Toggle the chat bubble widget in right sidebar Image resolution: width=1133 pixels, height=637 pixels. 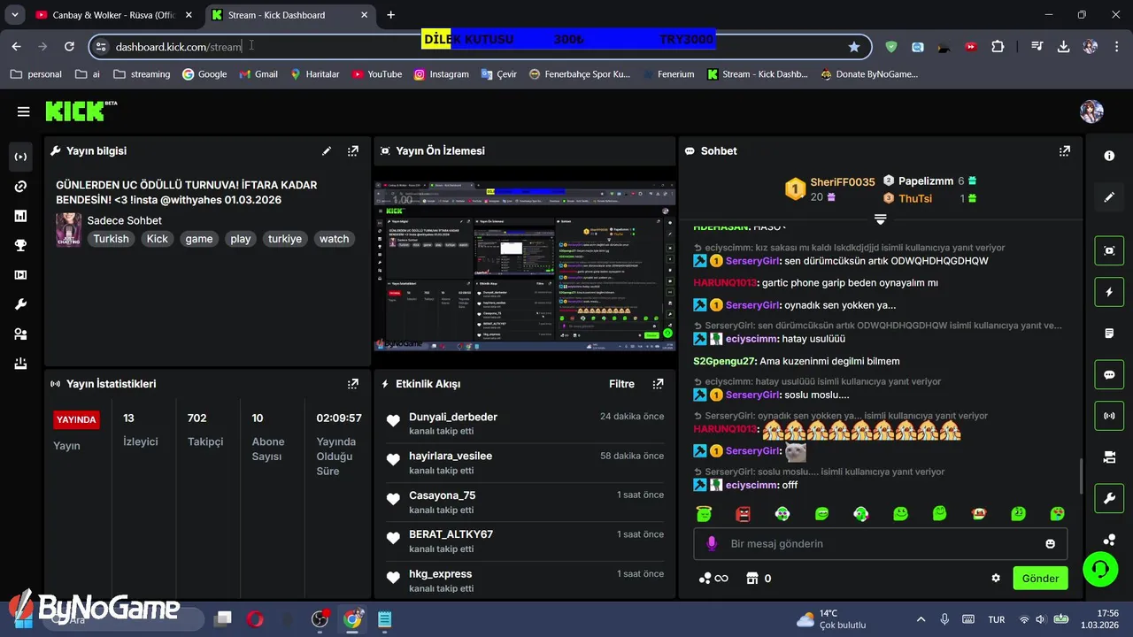(1109, 374)
